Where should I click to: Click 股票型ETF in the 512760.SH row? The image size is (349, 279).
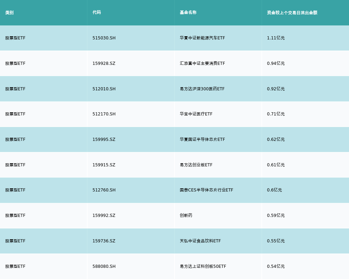pos(15,190)
